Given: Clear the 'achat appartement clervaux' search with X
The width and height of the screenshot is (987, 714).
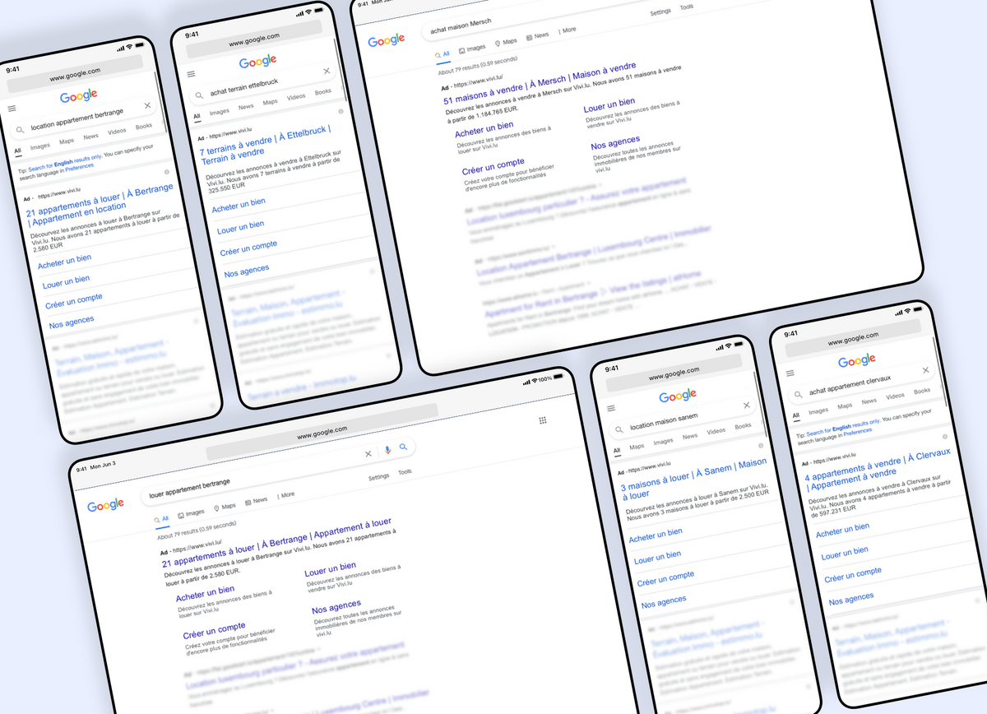Looking at the screenshot, I should pos(925,370).
